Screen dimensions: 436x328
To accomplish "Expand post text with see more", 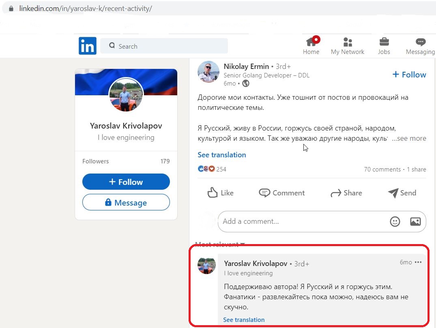I will (x=409, y=138).
